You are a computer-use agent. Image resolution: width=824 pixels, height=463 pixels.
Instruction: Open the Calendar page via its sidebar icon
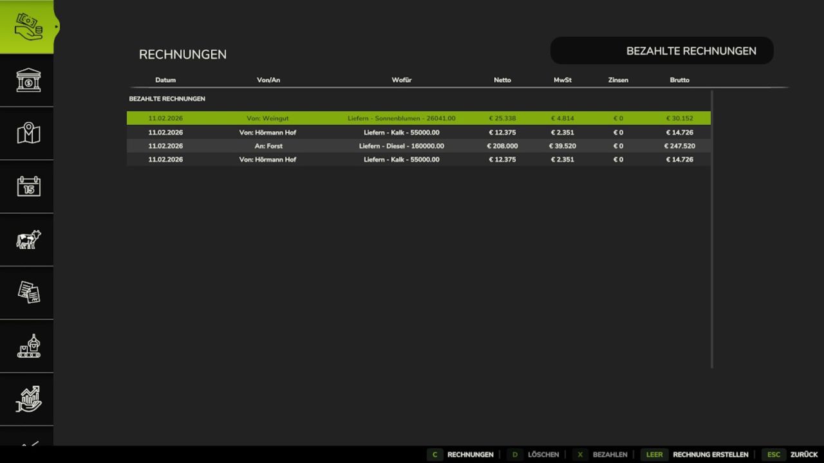26,186
